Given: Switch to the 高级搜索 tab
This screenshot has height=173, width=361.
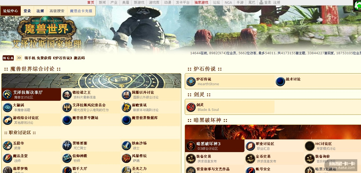Looking at the screenshot, I should coord(57,11).
